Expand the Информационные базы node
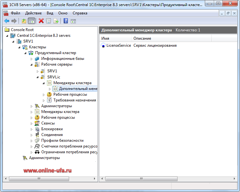240x192 pixels. 32,59
